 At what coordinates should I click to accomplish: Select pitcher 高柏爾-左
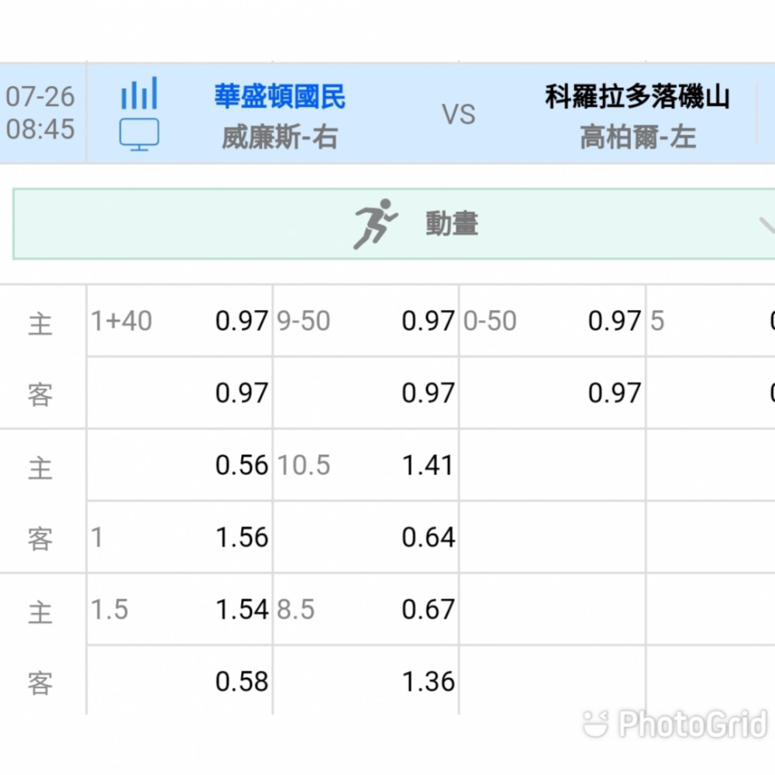pyautogui.click(x=638, y=137)
